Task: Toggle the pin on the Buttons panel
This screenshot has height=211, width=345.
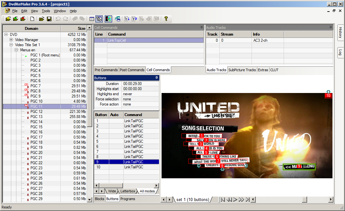Action: pos(156,78)
